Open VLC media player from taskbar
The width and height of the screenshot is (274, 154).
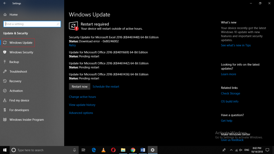(x=104, y=150)
